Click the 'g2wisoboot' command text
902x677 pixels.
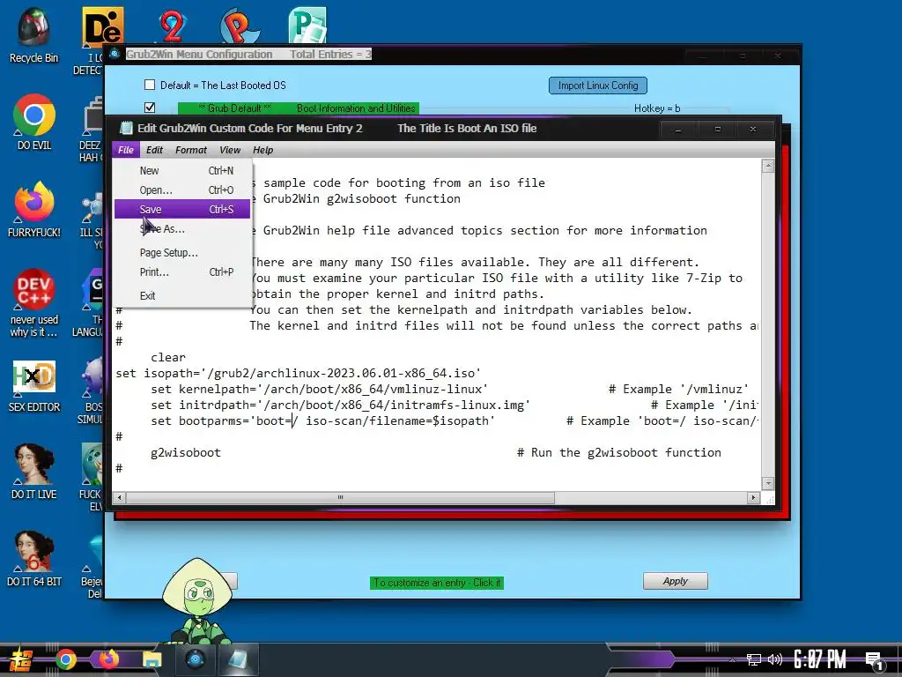tap(185, 452)
